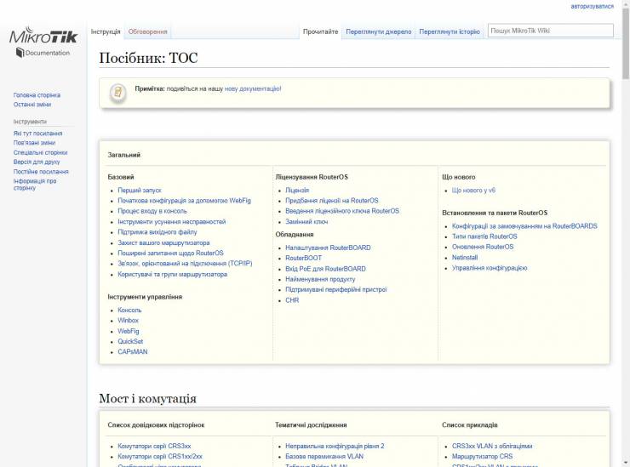Open the Ліцензія link
This screenshot has width=630, height=467.
tap(297, 191)
